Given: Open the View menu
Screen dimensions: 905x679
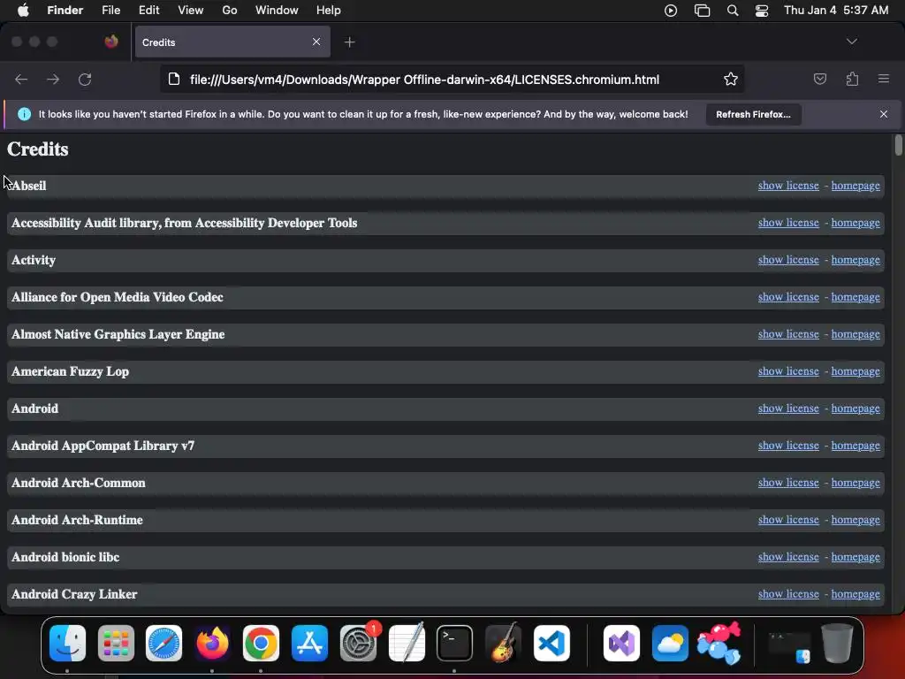Looking at the screenshot, I should (x=191, y=11).
